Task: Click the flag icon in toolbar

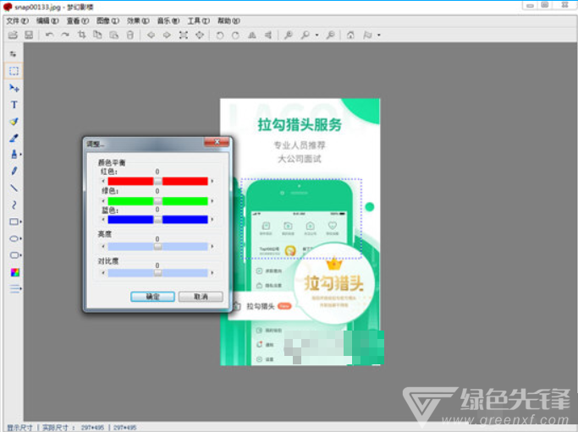Action: (x=367, y=35)
